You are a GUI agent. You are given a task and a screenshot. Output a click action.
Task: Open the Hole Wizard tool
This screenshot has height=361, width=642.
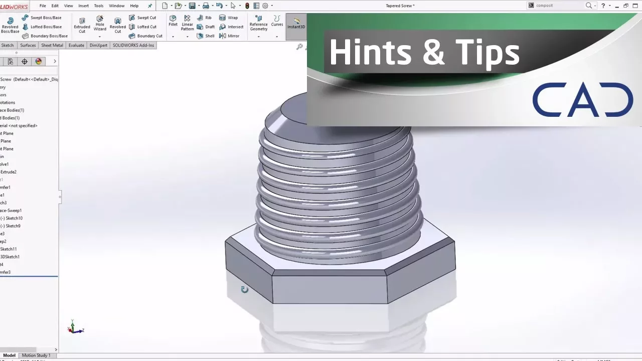pyautogui.click(x=100, y=24)
